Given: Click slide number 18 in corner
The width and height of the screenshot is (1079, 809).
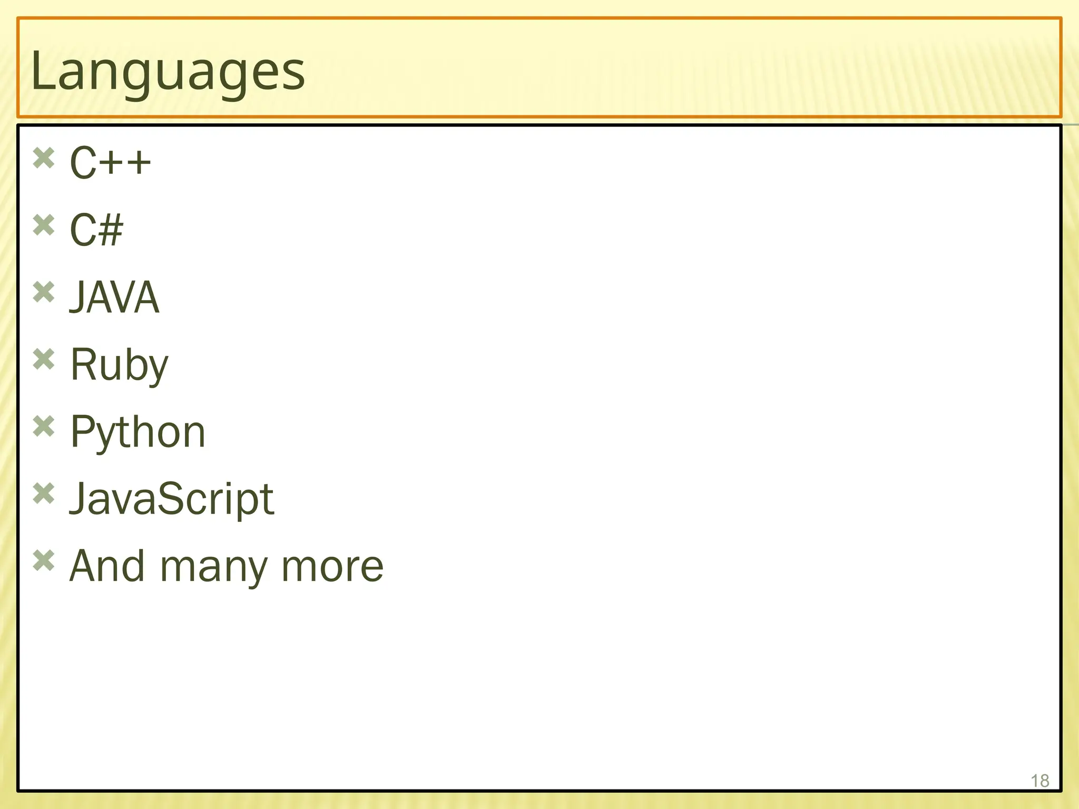Looking at the screenshot, I should click(x=1039, y=781).
